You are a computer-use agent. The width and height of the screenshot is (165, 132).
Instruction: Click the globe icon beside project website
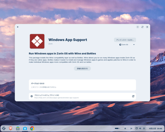32,96
